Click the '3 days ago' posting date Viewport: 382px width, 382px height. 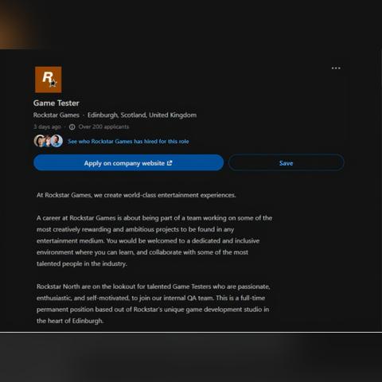(x=47, y=127)
